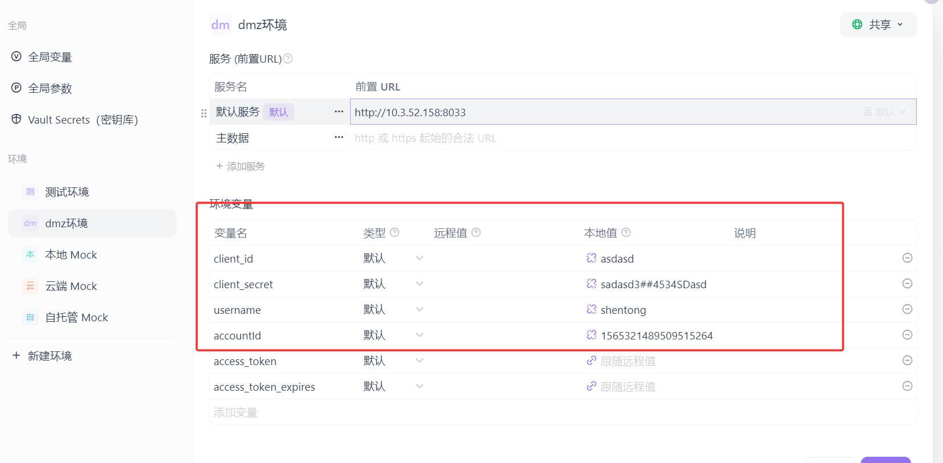Click the access_token variable name cell

click(x=245, y=361)
